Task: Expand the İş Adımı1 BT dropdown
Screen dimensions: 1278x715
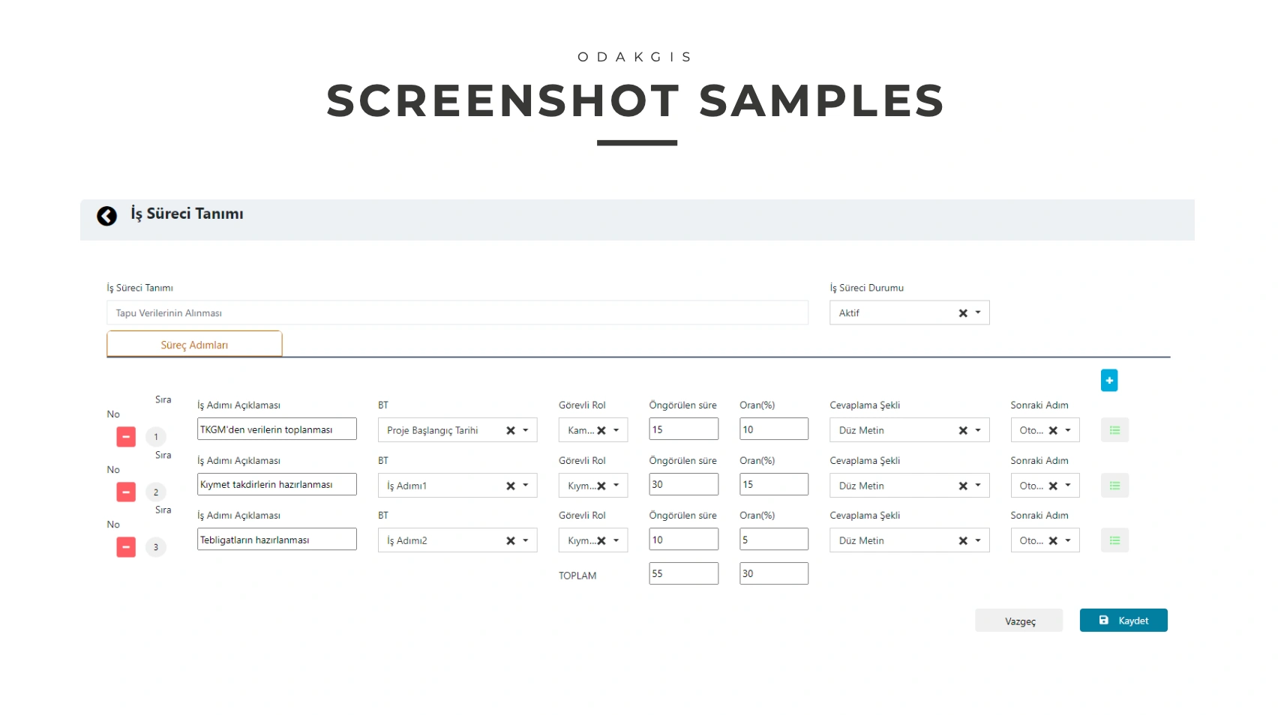Action: point(526,486)
